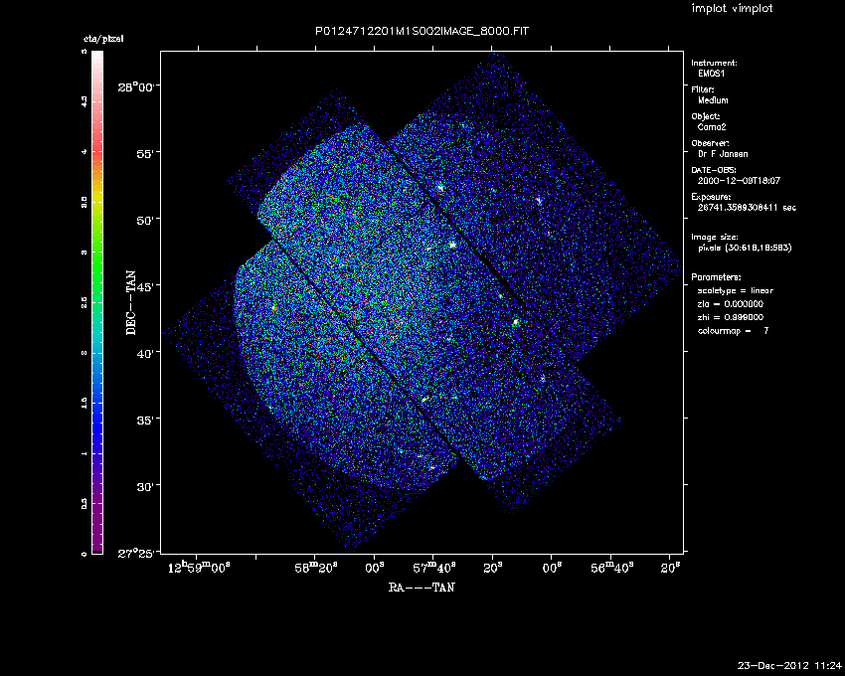
Task: Click the vertical rainbow colorbar scale
Action: click(x=97, y=302)
